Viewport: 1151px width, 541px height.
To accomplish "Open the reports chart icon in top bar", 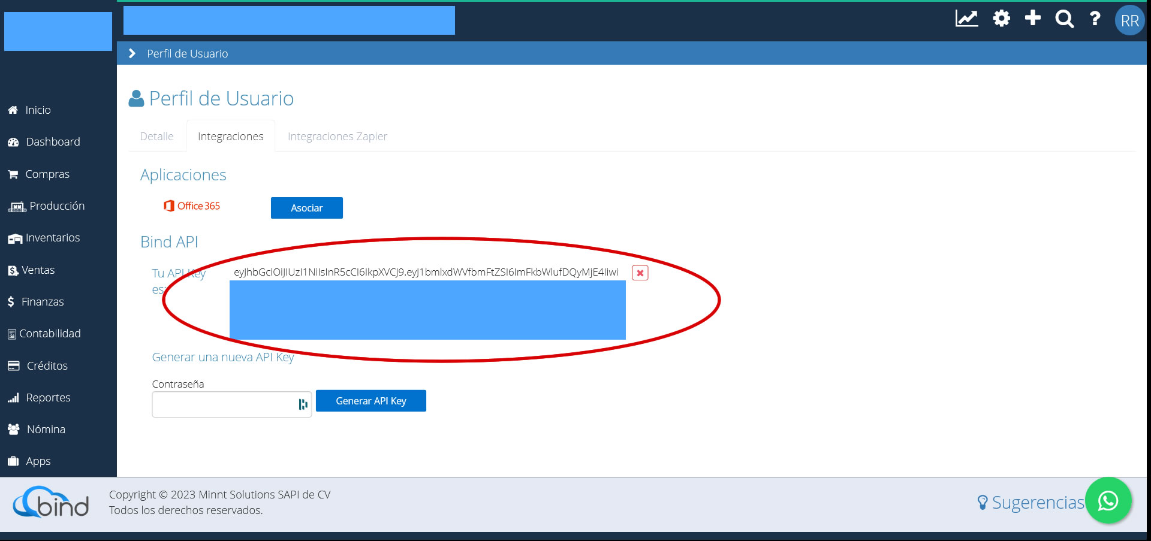I will tap(966, 19).
